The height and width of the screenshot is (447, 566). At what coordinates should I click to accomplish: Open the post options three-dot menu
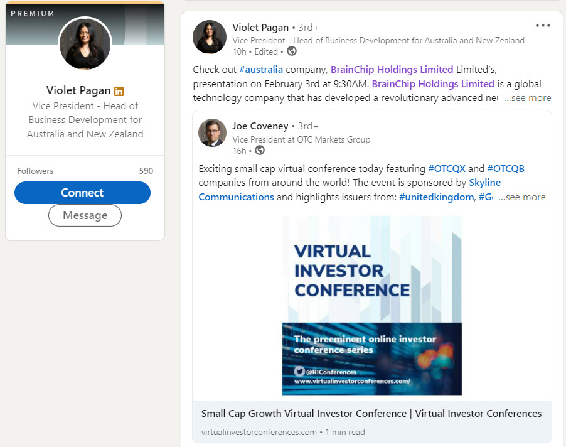(543, 26)
